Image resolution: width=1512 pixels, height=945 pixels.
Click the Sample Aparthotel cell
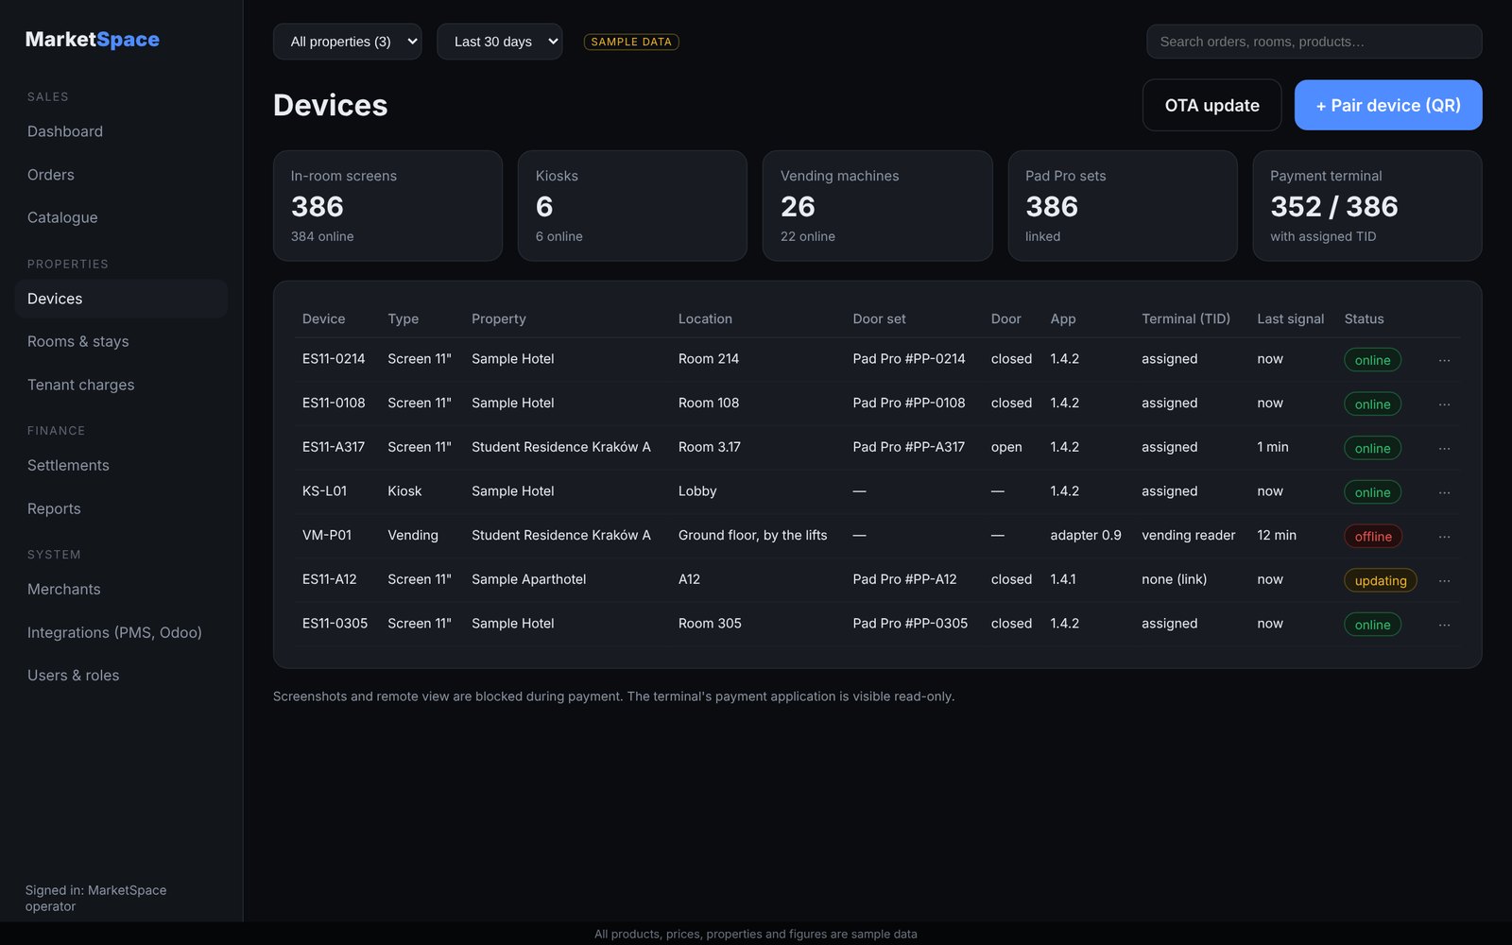(x=528, y=579)
